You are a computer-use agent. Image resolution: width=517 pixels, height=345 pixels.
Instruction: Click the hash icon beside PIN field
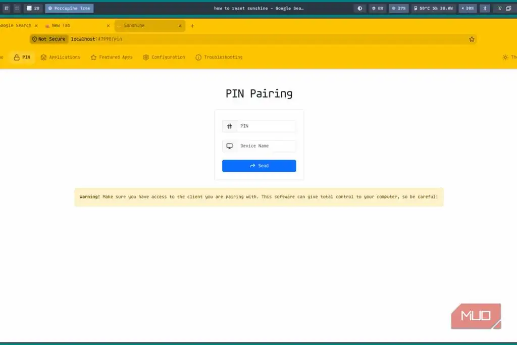click(x=230, y=126)
